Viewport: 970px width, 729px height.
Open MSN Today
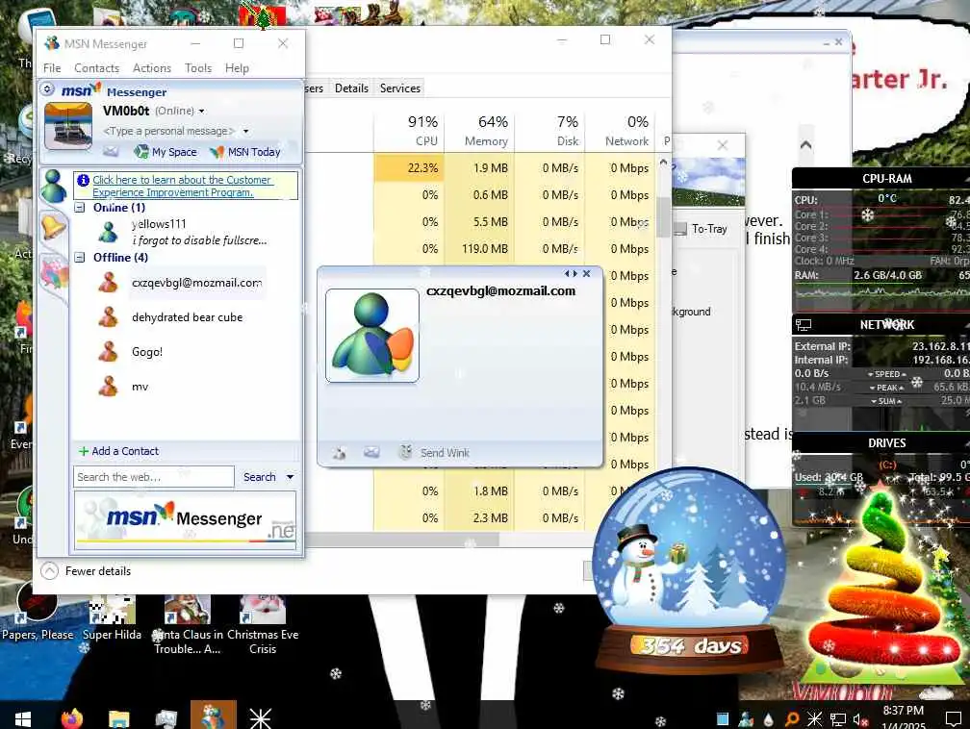click(245, 152)
